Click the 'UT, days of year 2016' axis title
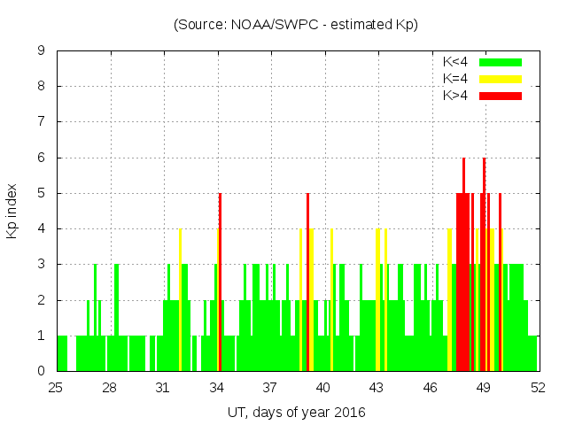The height and width of the screenshot is (425, 567). 296,412
